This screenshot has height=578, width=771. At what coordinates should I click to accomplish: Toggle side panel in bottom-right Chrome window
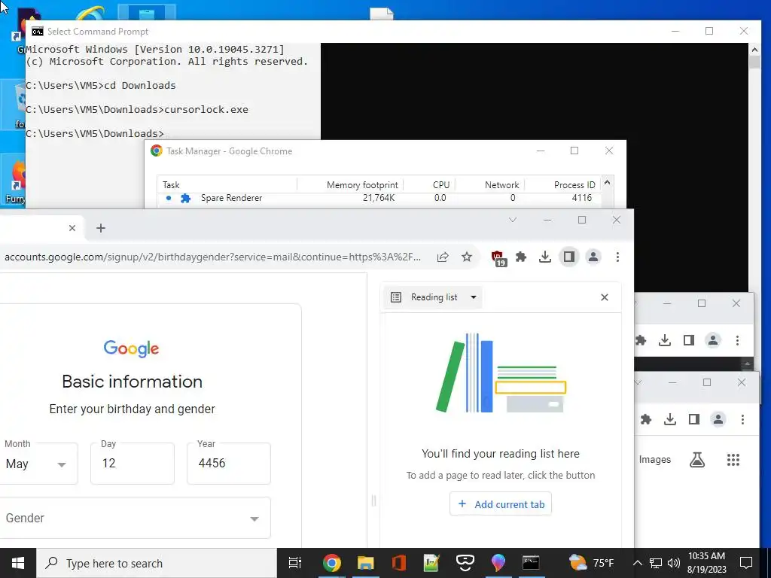[x=693, y=419]
